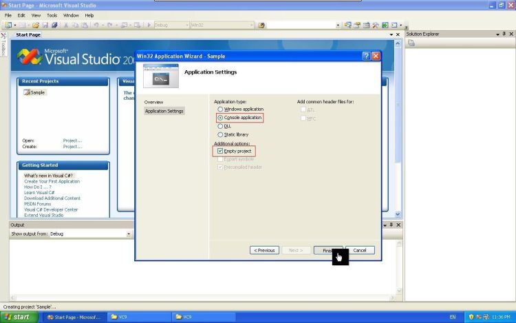Toggle the Precompiled header checkbox

coord(220,167)
